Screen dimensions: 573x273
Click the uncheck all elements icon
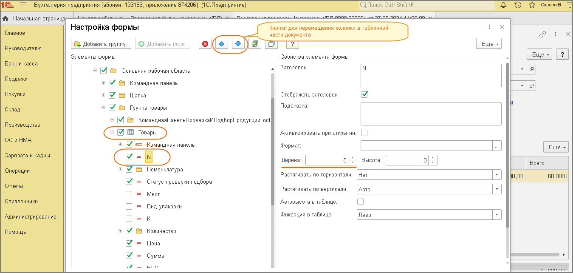[x=271, y=44]
